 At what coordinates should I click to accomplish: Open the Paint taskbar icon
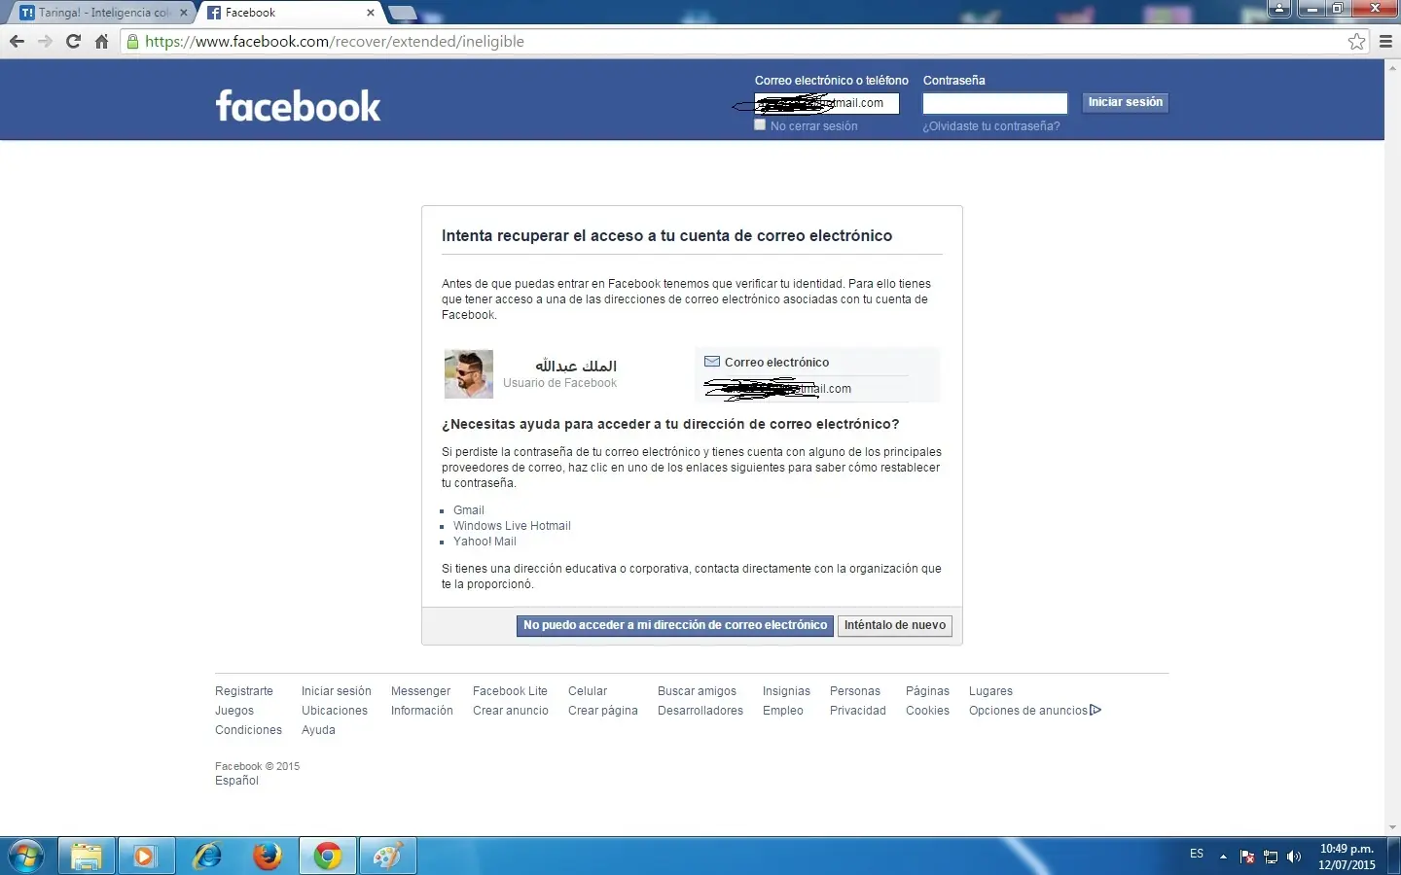coord(388,857)
